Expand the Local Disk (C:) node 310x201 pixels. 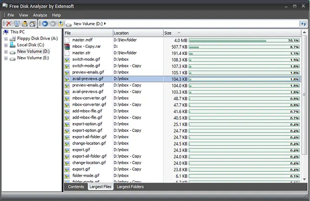point(6,45)
